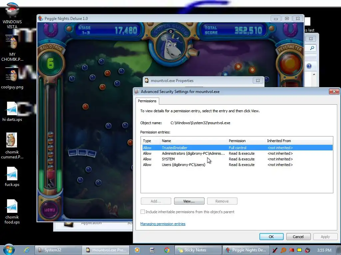Open Google Chrome taskbar icon
Viewport: 341px width, 255px height.
tap(167, 250)
